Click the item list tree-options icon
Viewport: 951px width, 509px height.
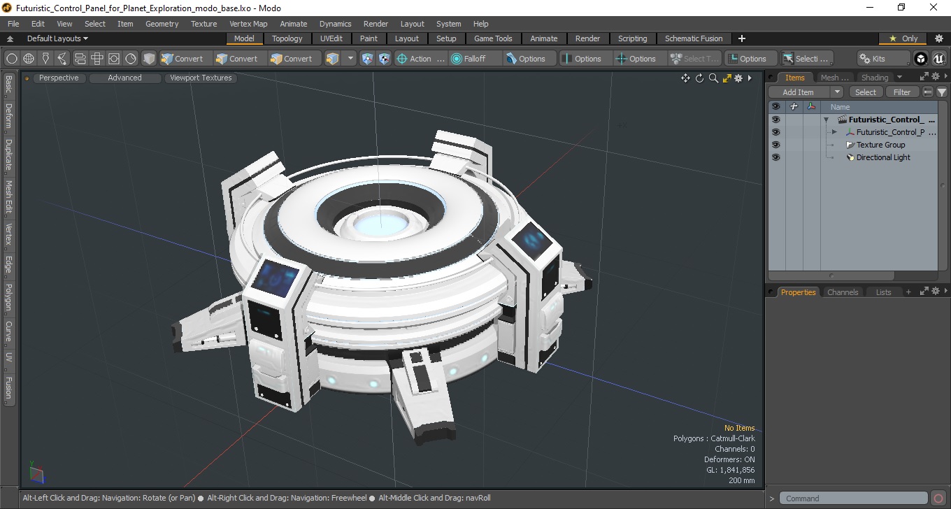click(x=928, y=92)
